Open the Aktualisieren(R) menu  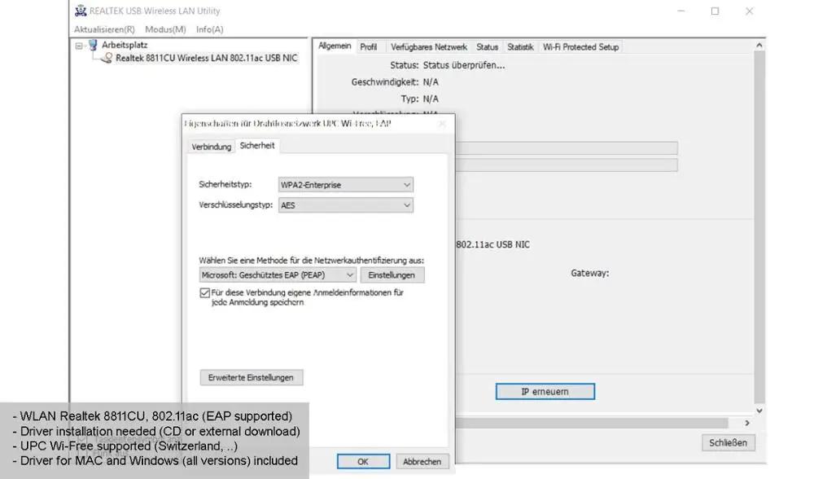[x=104, y=29]
